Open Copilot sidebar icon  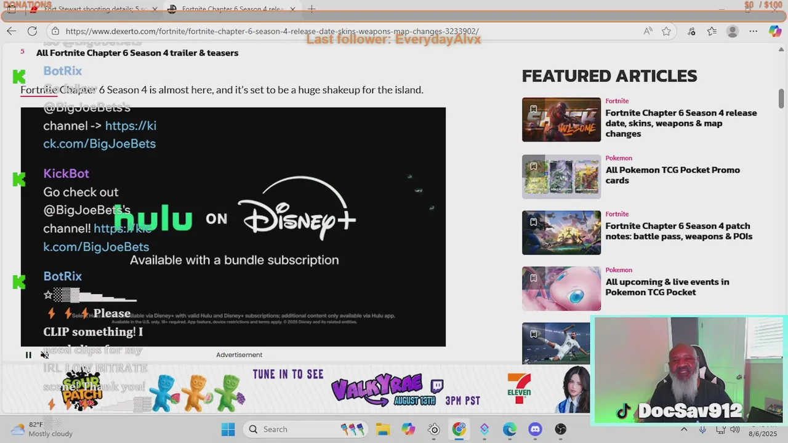click(x=774, y=31)
